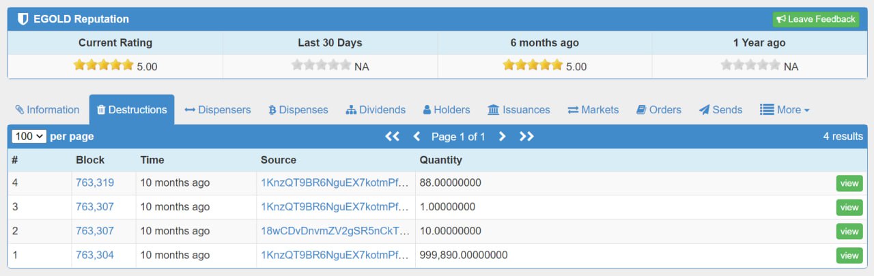874x276 pixels.
Task: Click view button for 1.00000000 row
Action: [x=849, y=207]
